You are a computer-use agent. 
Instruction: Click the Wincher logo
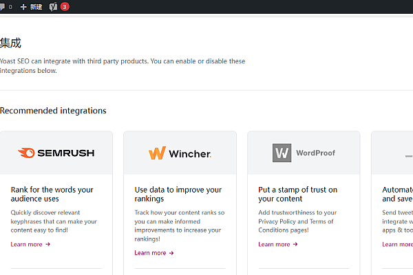coord(180,153)
